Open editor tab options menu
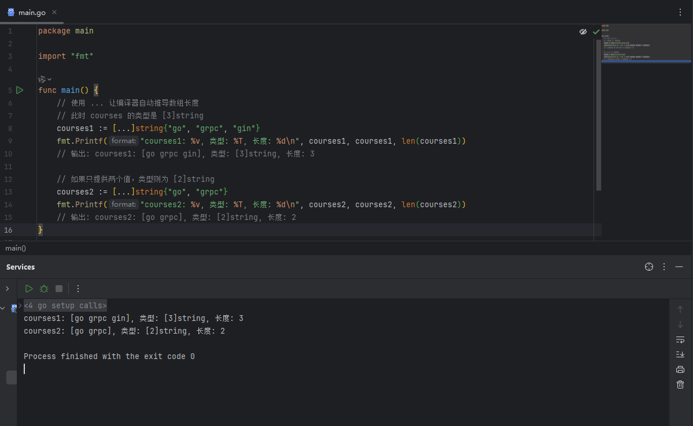 click(680, 12)
